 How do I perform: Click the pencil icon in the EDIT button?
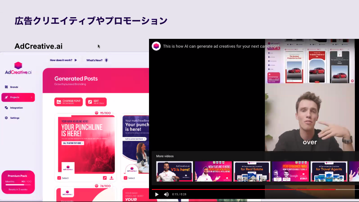(x=90, y=102)
